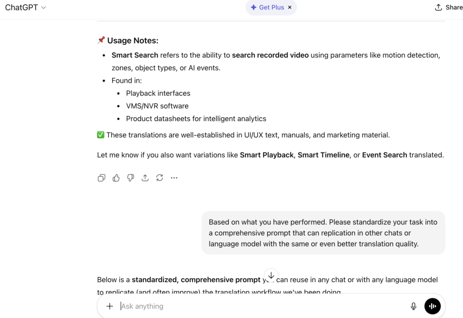Start dictation with the microphone icon

pos(413,306)
